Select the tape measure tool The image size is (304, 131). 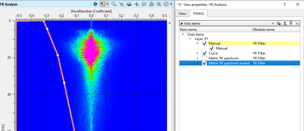tap(159, 4)
